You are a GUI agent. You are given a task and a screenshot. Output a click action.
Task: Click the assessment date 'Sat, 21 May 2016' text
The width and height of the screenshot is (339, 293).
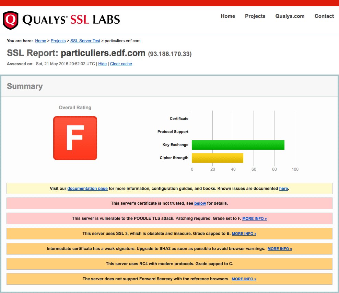click(x=52, y=64)
